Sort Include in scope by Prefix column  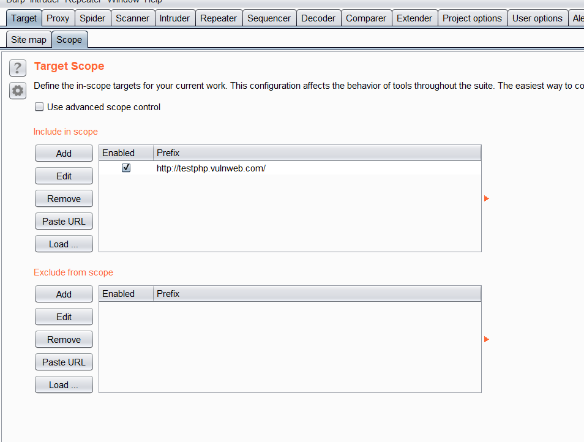pos(317,153)
